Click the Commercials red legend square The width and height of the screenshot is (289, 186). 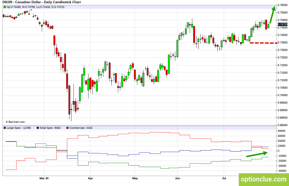tap(67, 128)
